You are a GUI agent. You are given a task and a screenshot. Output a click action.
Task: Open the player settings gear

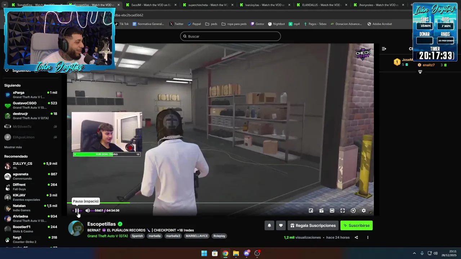coord(364,211)
